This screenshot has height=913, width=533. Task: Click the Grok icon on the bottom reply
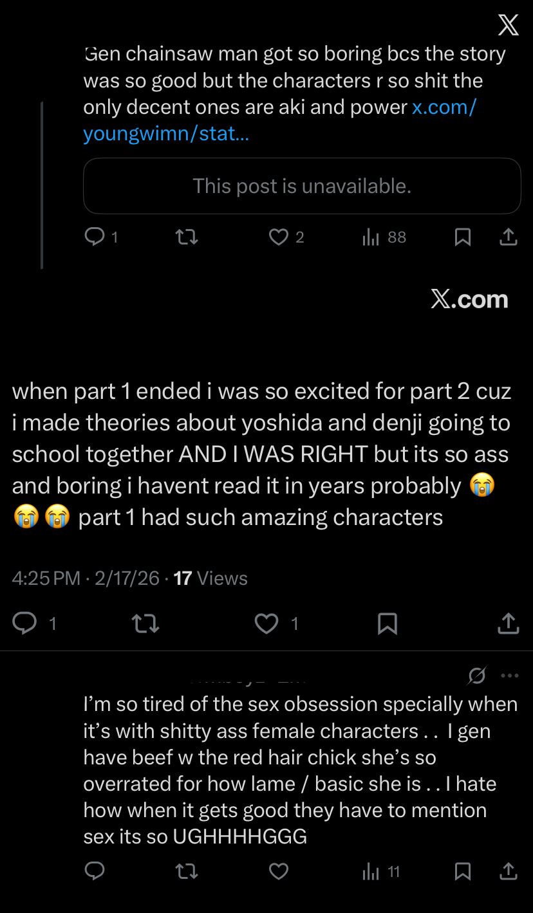tap(477, 676)
